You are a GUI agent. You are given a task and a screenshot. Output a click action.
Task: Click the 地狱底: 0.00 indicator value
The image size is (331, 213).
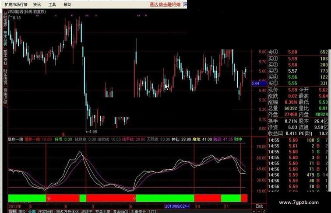tap(85, 139)
